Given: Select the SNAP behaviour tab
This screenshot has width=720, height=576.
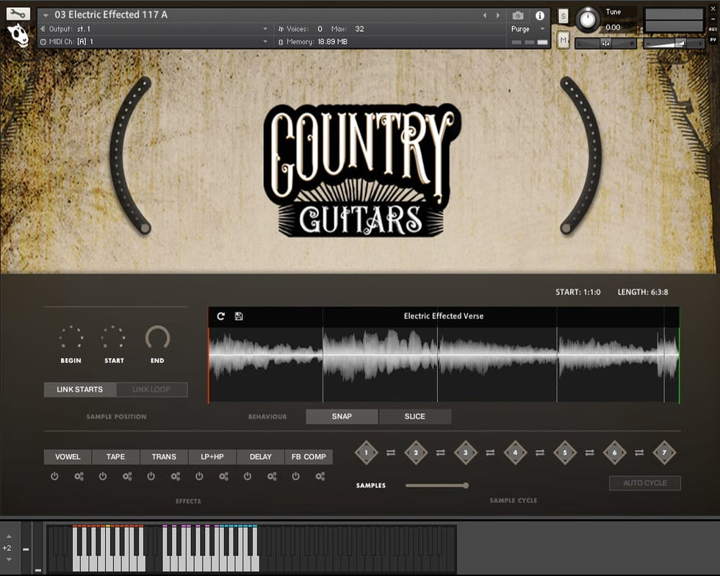Looking at the screenshot, I should (342, 417).
